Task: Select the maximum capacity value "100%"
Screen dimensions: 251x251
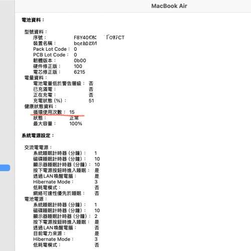Action: [76, 123]
